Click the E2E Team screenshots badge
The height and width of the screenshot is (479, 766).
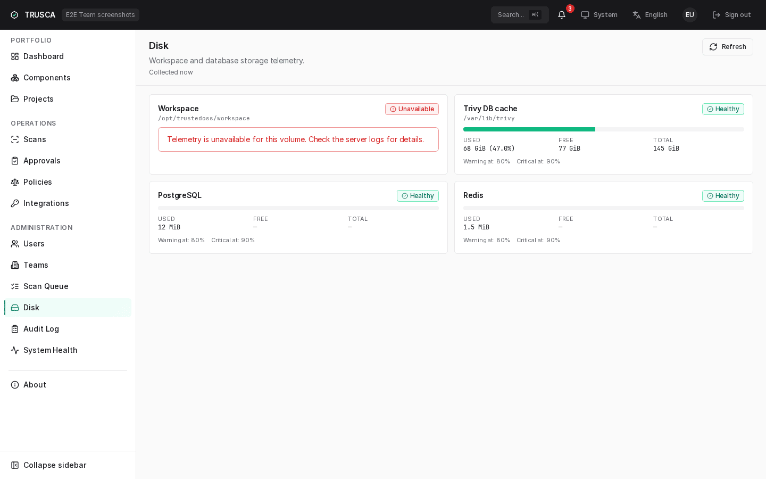[101, 15]
